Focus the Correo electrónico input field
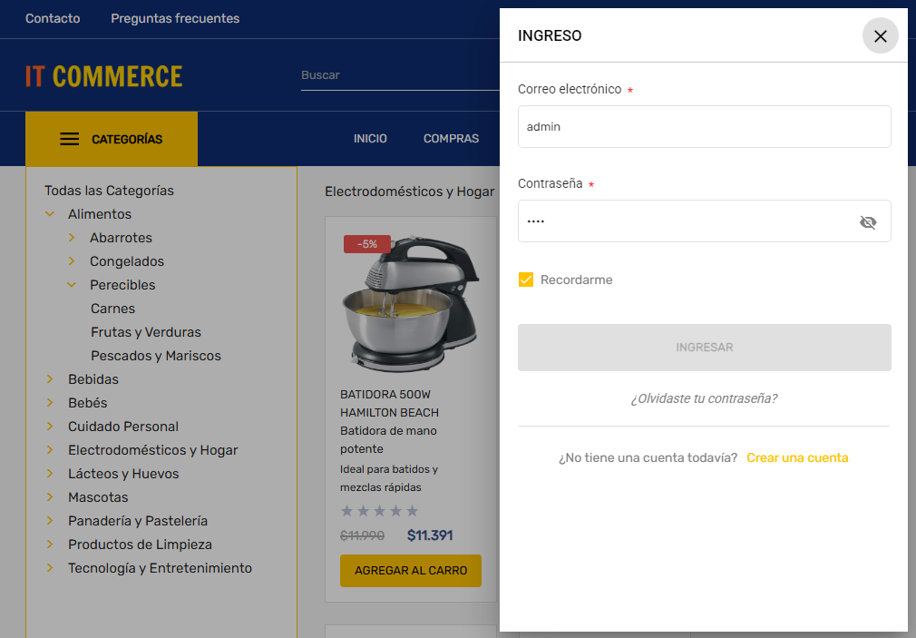The height and width of the screenshot is (638, 916). click(x=704, y=127)
